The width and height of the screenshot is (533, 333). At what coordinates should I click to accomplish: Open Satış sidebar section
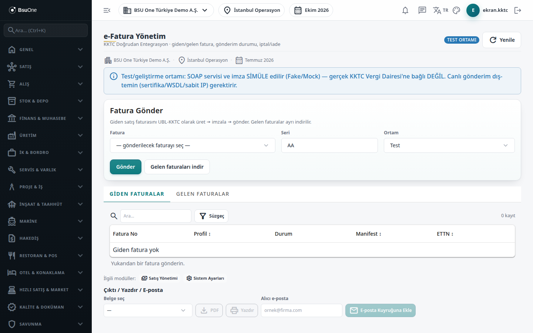click(46, 67)
